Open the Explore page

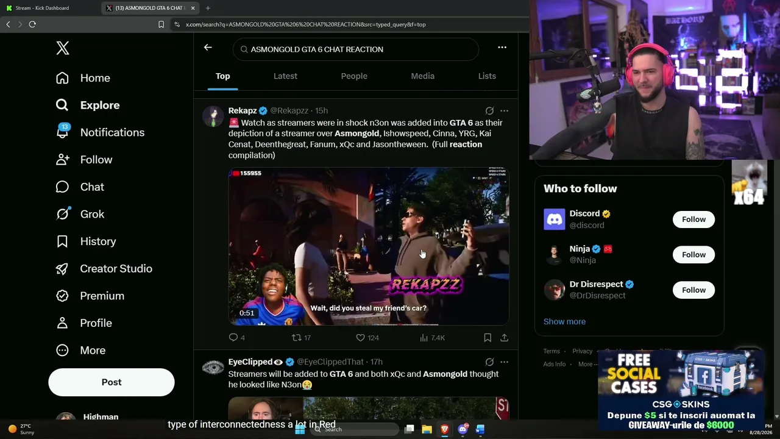pyautogui.click(x=87, y=105)
